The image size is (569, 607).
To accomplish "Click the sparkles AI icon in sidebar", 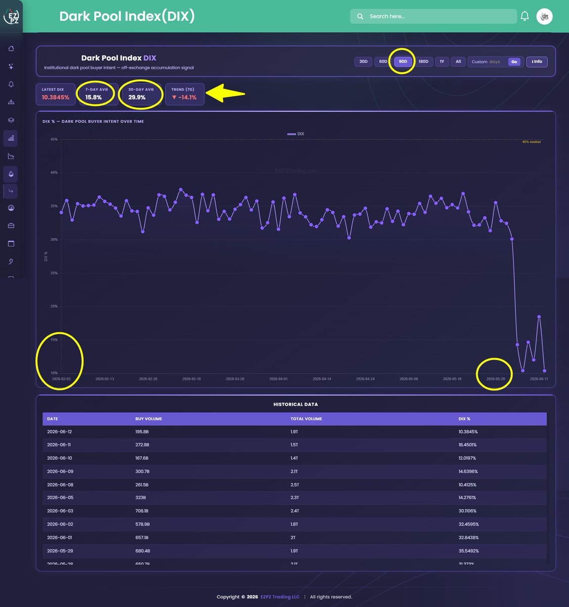I will pyautogui.click(x=11, y=66).
